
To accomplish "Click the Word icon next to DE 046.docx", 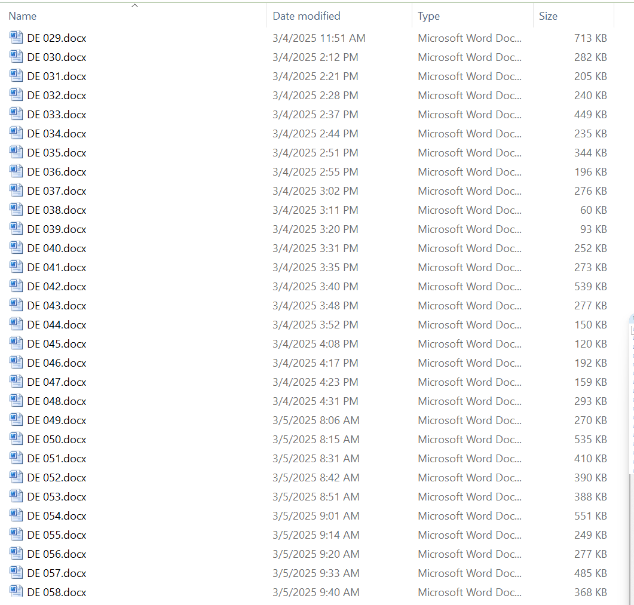I will tap(16, 363).
